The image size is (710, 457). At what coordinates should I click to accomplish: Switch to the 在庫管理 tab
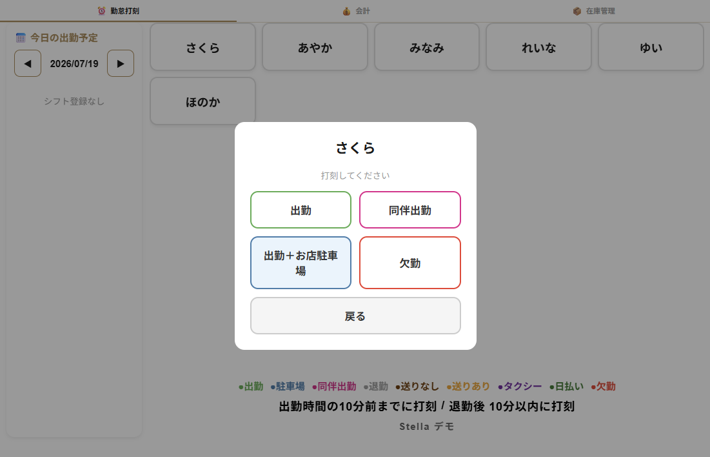coord(592,11)
